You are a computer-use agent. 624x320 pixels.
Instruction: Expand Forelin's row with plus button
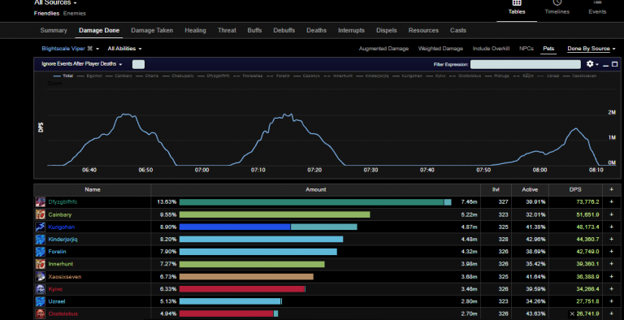(611, 252)
